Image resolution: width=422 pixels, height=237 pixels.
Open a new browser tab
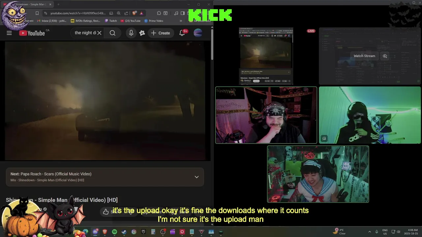point(58,4)
